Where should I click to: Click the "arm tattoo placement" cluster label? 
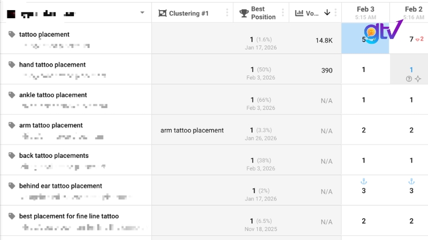[x=192, y=130]
